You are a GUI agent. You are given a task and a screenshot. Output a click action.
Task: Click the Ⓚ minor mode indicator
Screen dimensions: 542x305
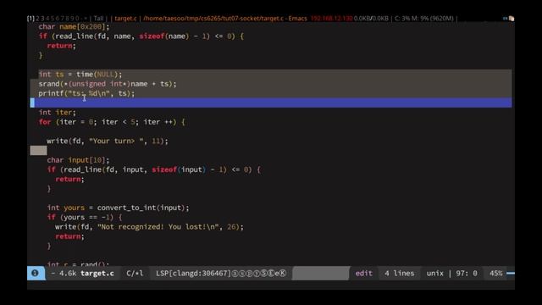283,273
